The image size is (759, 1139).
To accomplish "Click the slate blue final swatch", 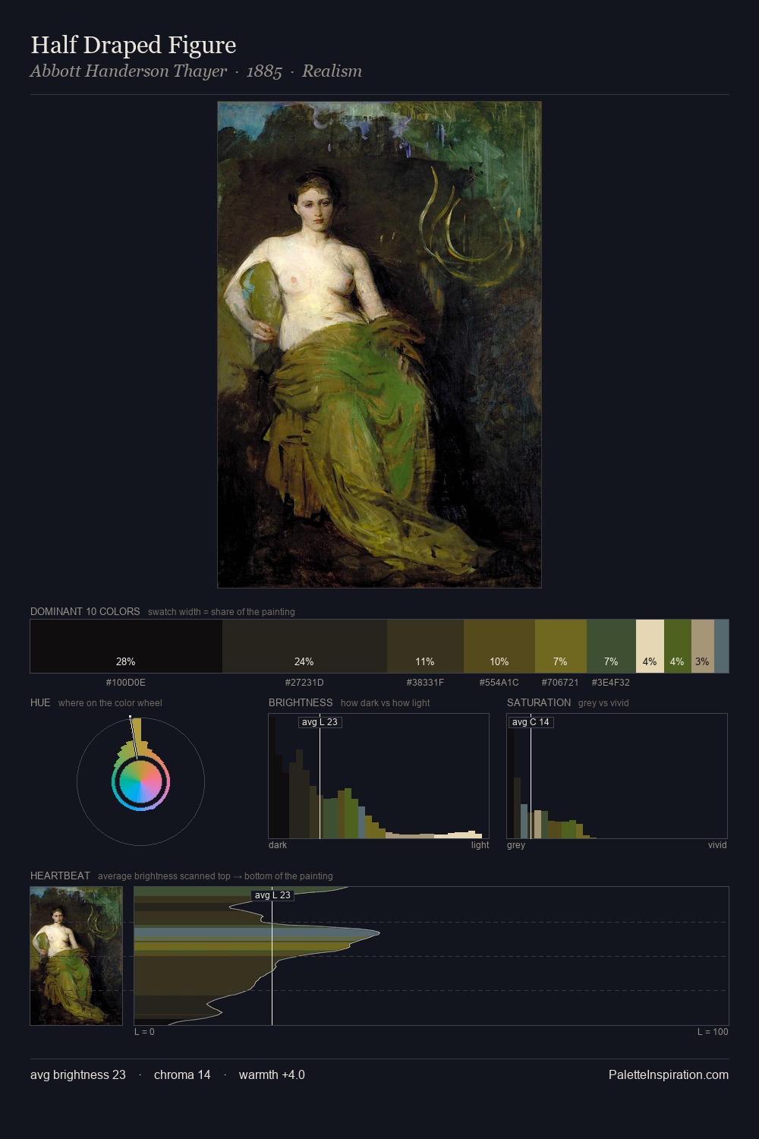I will 721,646.
